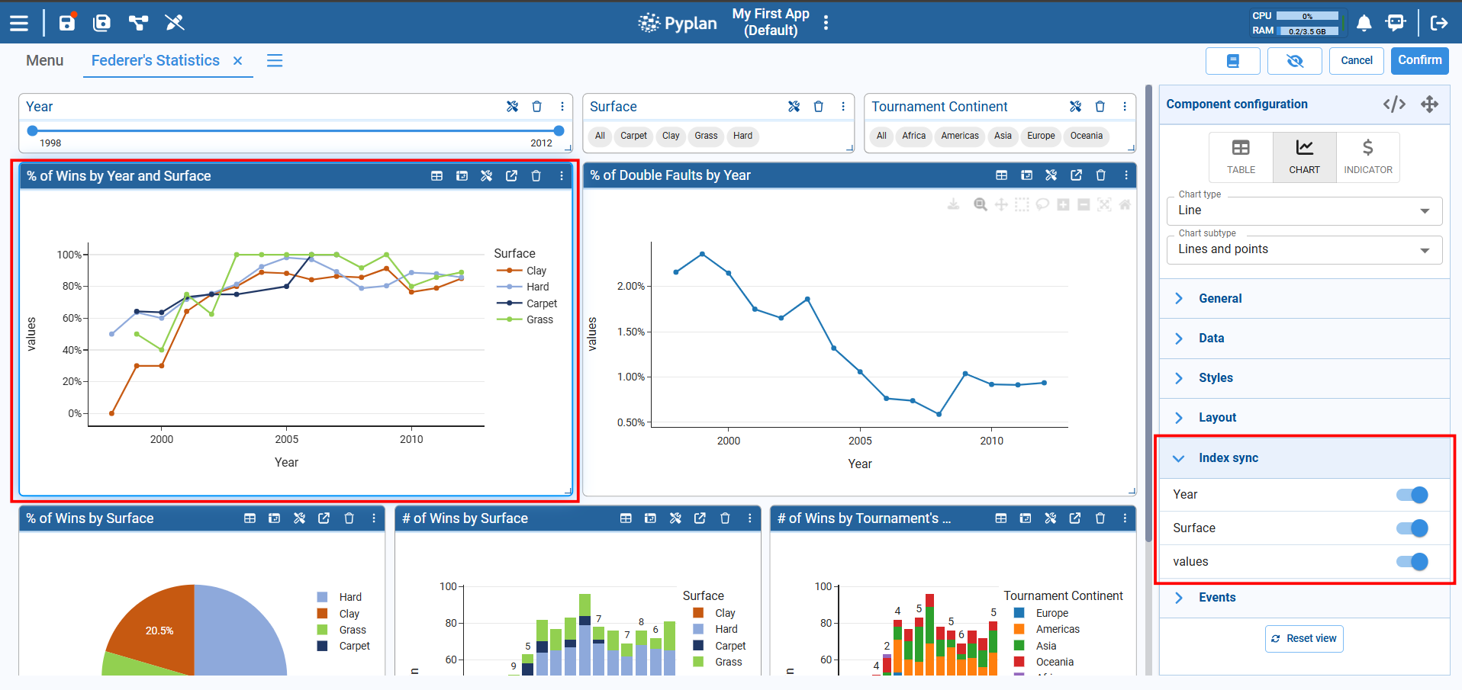This screenshot has height=690, width=1462.
Task: Click the notifications bell icon
Action: pos(1364,23)
